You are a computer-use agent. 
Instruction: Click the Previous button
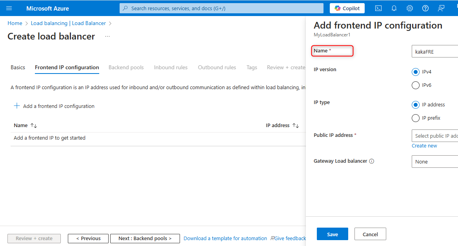pyautogui.click(x=88, y=239)
